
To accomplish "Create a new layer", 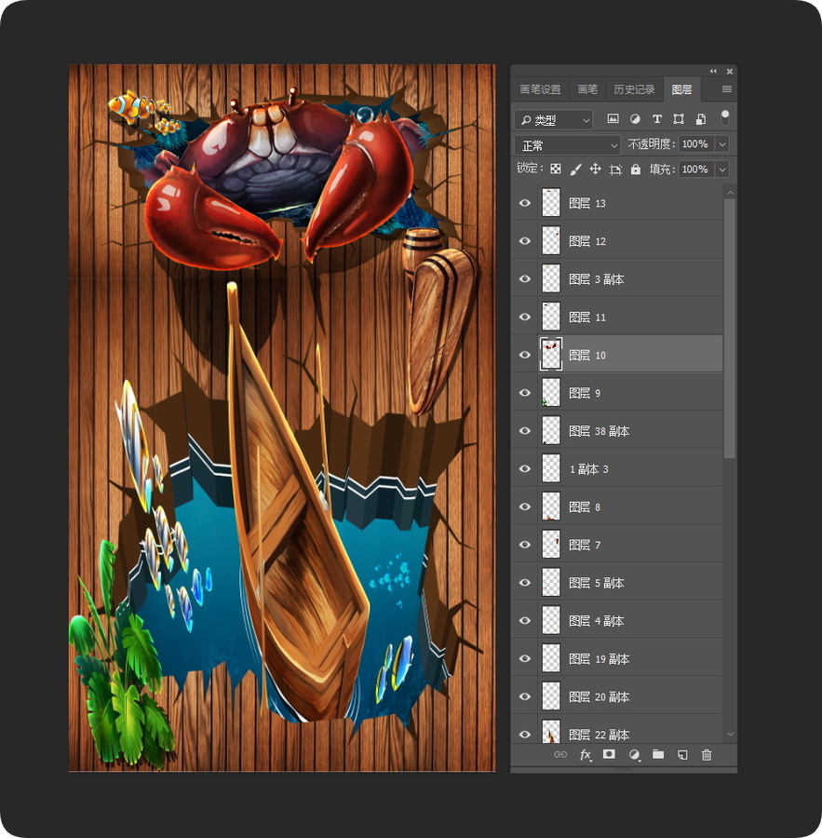I will 682,754.
